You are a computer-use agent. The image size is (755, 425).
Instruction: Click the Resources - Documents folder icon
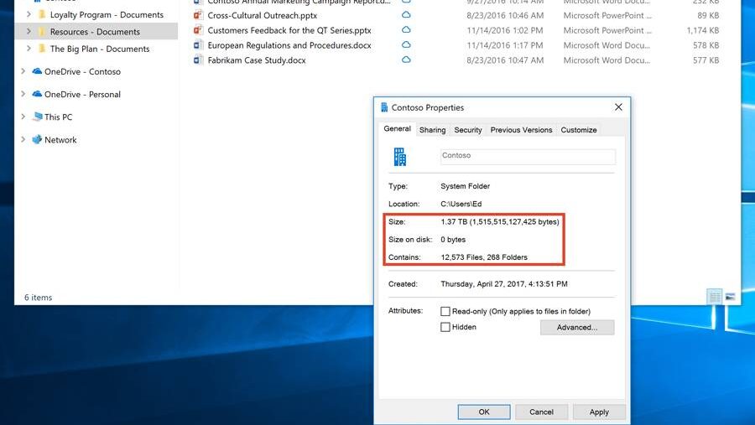43,32
